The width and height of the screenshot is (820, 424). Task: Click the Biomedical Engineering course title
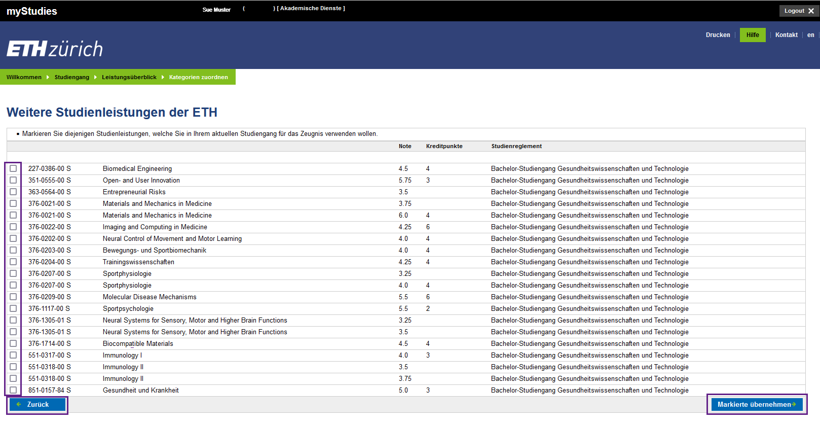tap(137, 168)
